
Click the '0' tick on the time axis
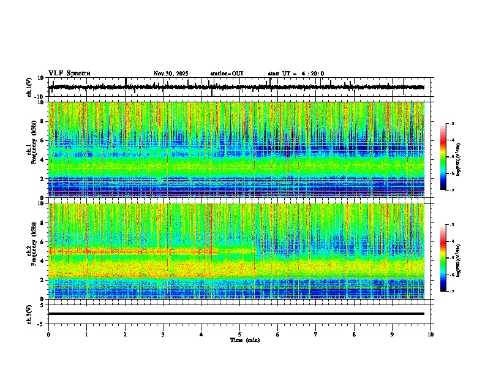48,335
